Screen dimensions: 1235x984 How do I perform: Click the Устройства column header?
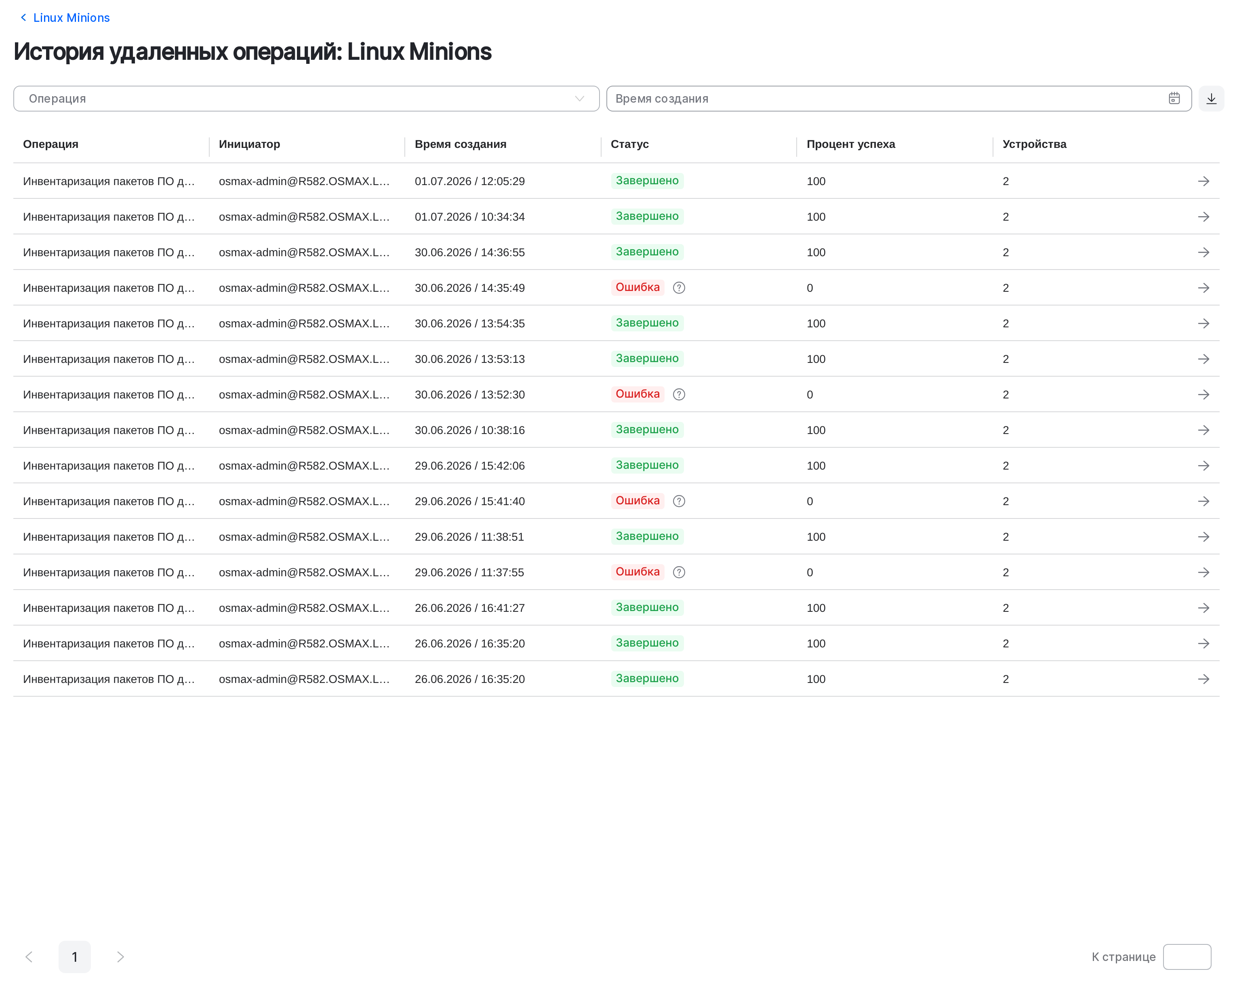1034,144
